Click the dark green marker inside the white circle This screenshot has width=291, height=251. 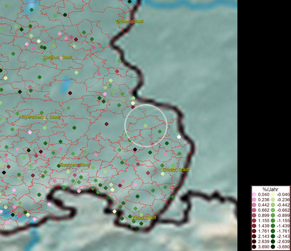click(160, 132)
